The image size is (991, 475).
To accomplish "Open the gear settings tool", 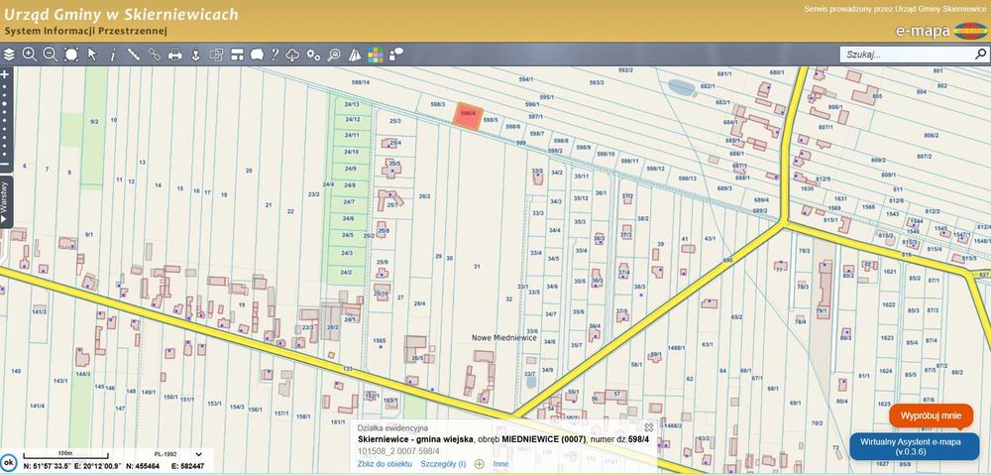I will click(x=313, y=55).
